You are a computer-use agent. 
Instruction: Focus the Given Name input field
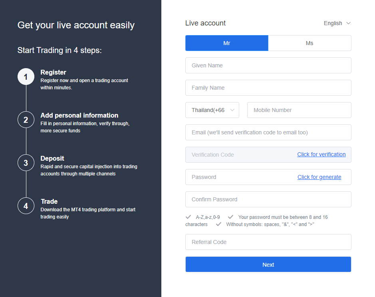click(268, 65)
